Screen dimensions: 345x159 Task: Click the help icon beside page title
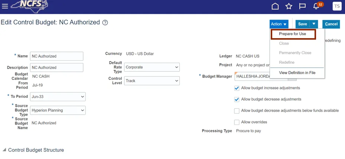pos(105,23)
